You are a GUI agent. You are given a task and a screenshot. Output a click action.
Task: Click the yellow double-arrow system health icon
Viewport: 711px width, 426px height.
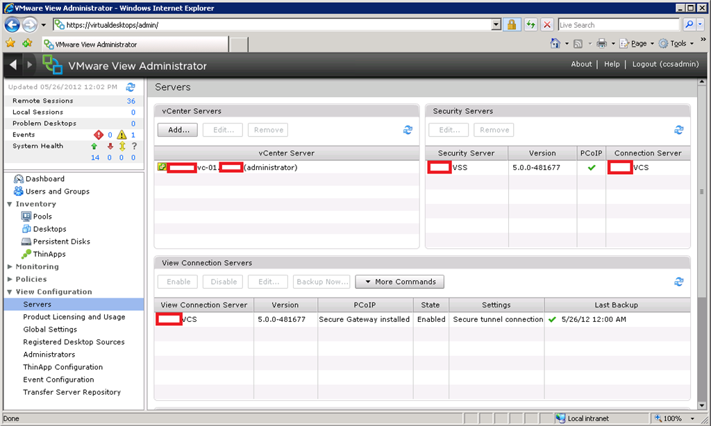(x=122, y=146)
